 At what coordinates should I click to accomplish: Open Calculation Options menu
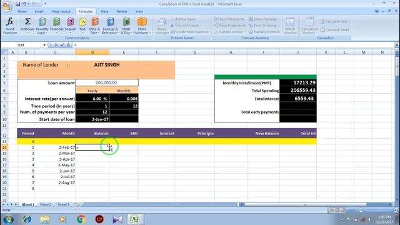pos(310,26)
